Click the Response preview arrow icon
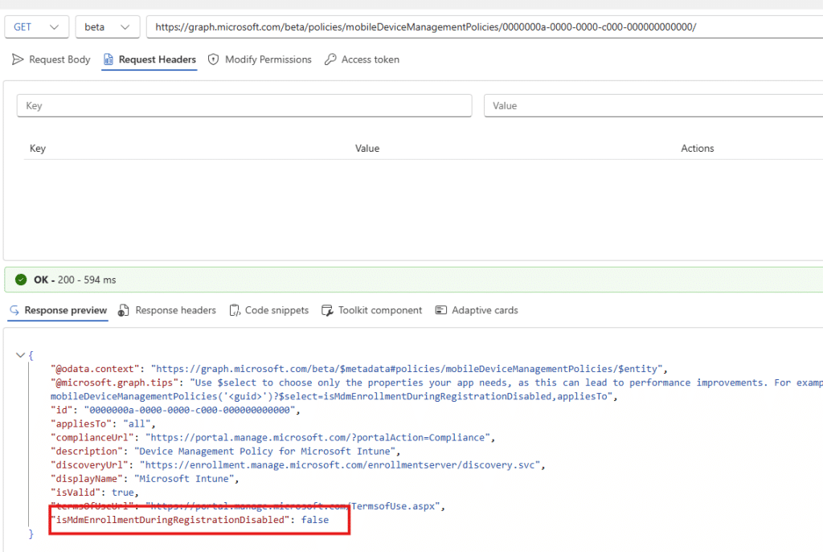 14,310
